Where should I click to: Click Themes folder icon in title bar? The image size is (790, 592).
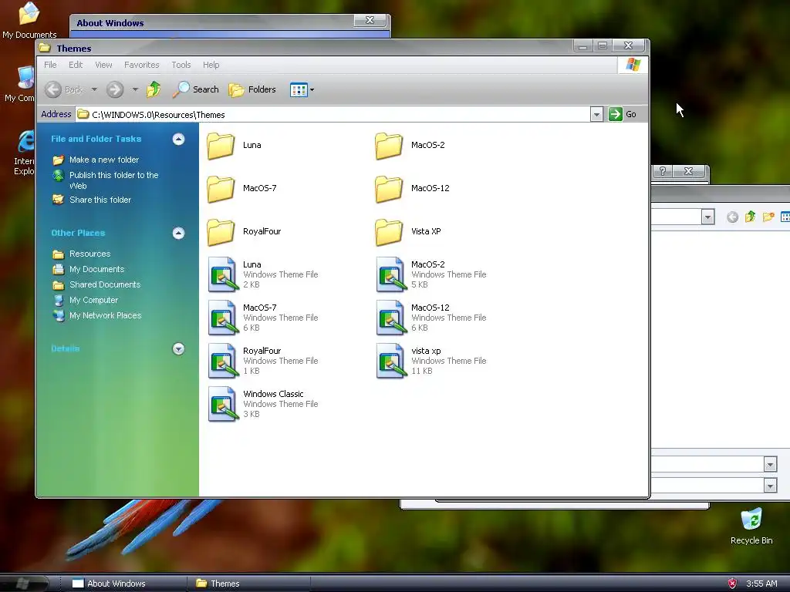(x=45, y=49)
